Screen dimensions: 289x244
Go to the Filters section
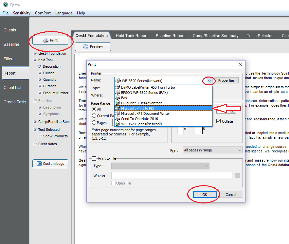coord(9,59)
